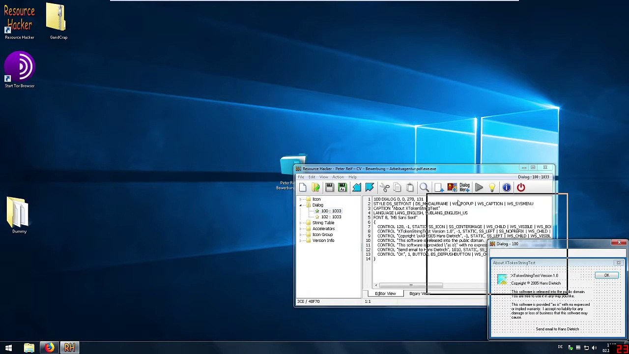Viewport: 629px width, 354px height.
Task: Select the Icon Group folder label
Action: [x=322, y=235]
